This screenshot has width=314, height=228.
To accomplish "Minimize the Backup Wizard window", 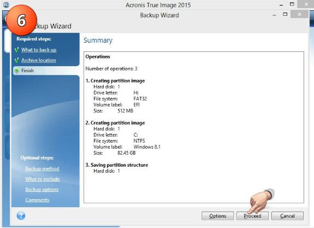I will coord(274,15).
